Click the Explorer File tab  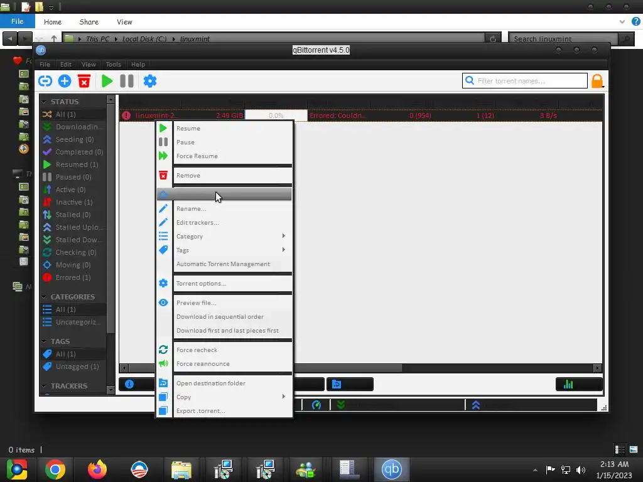coord(17,21)
